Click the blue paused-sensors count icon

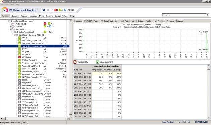click(65, 10)
